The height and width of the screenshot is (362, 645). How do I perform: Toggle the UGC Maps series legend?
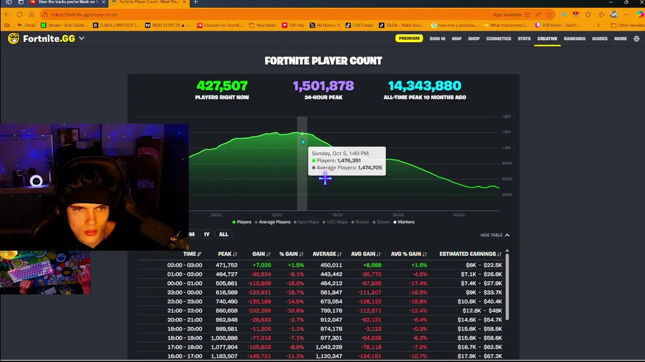point(335,222)
